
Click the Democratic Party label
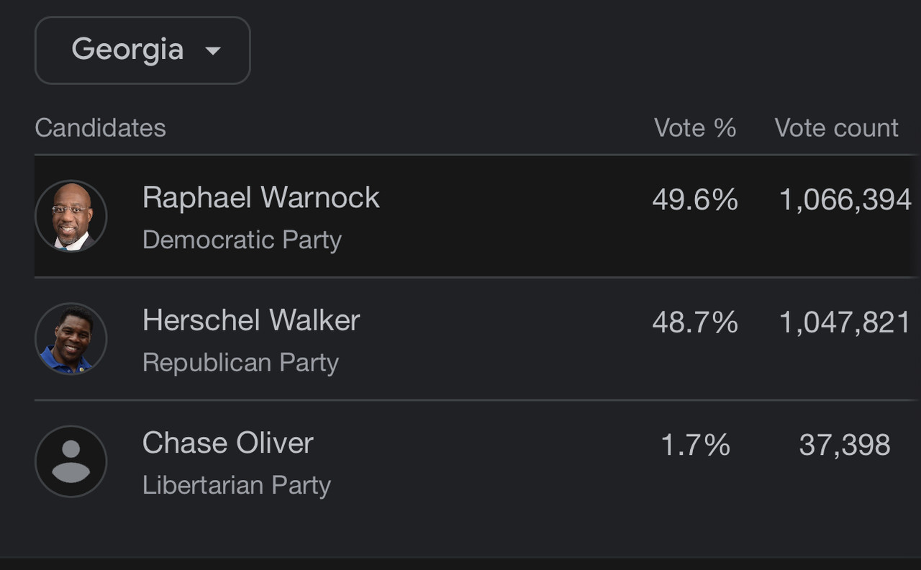point(242,240)
